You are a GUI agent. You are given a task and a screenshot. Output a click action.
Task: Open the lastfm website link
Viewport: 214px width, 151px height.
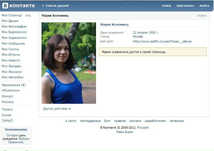click(x=162, y=41)
